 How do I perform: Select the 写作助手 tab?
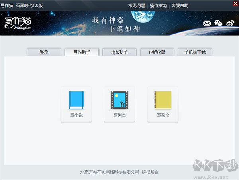pyautogui.click(x=82, y=52)
